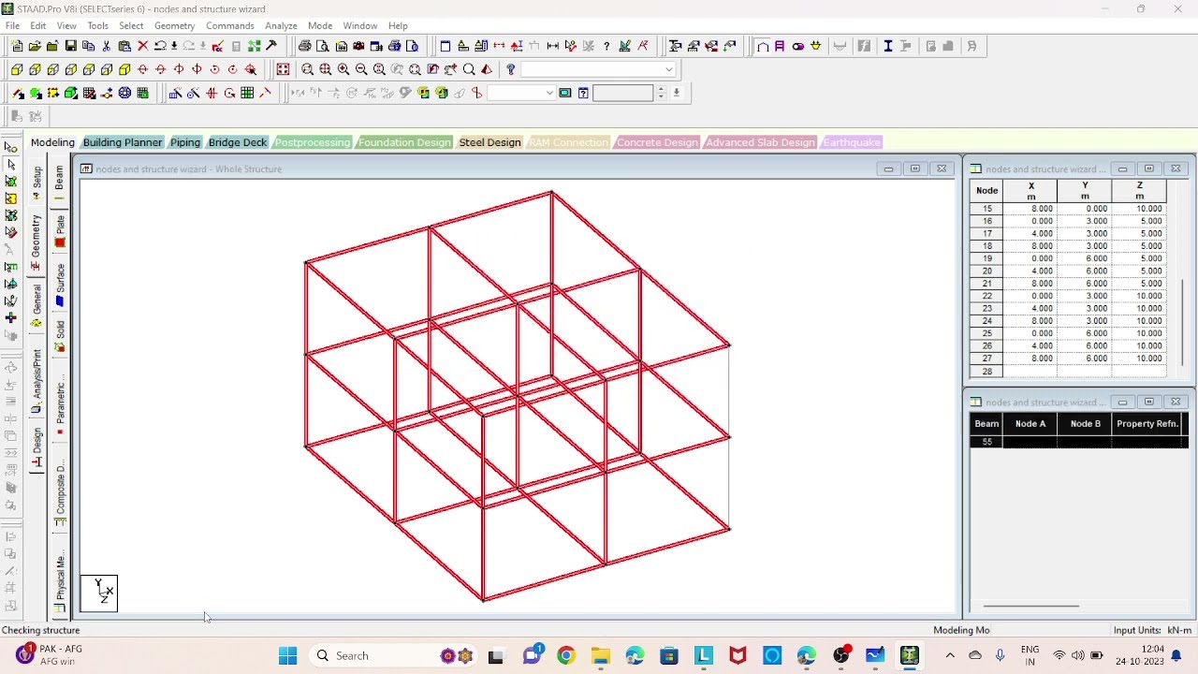
Task: Select the vertical Surface sub-page tab
Action: tap(60, 284)
